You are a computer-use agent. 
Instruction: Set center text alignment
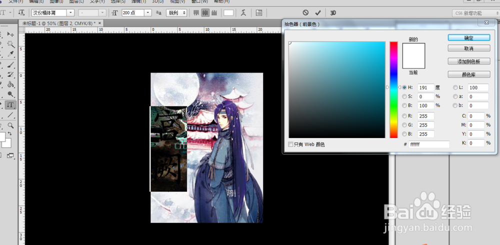(205, 13)
